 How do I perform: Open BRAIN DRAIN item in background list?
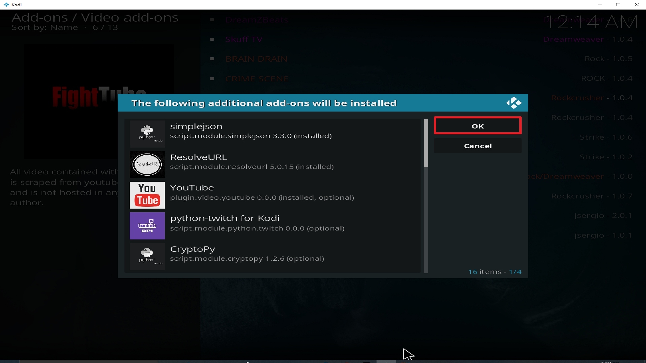[256, 59]
